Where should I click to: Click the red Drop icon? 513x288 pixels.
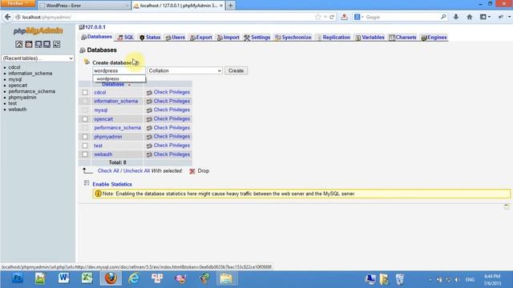point(192,171)
